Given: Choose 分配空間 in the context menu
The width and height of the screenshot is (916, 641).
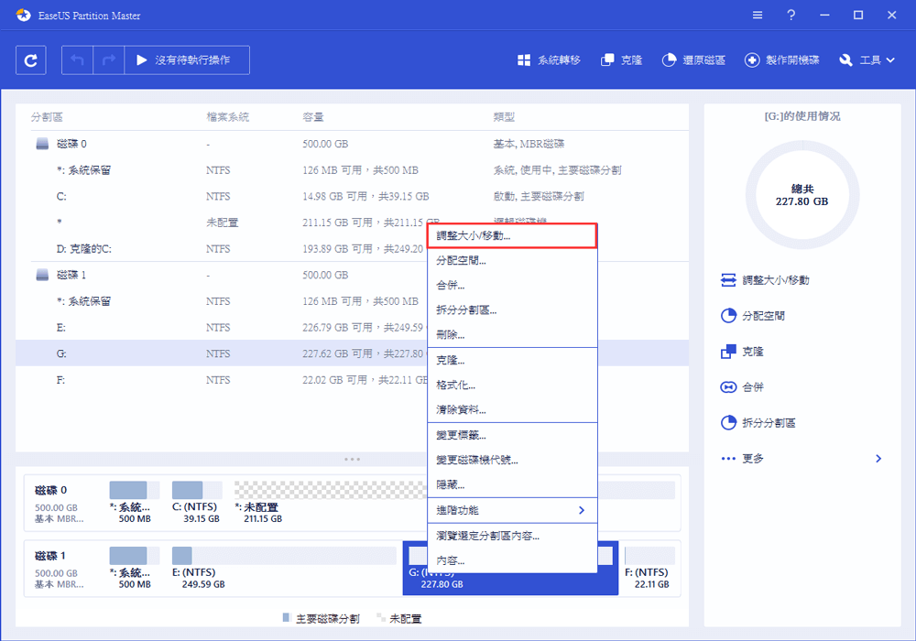Looking at the screenshot, I should 512,260.
